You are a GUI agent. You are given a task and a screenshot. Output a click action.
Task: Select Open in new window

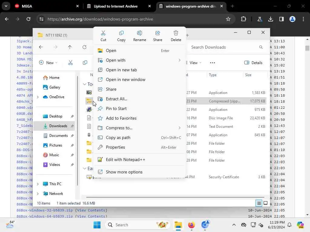coord(140,79)
